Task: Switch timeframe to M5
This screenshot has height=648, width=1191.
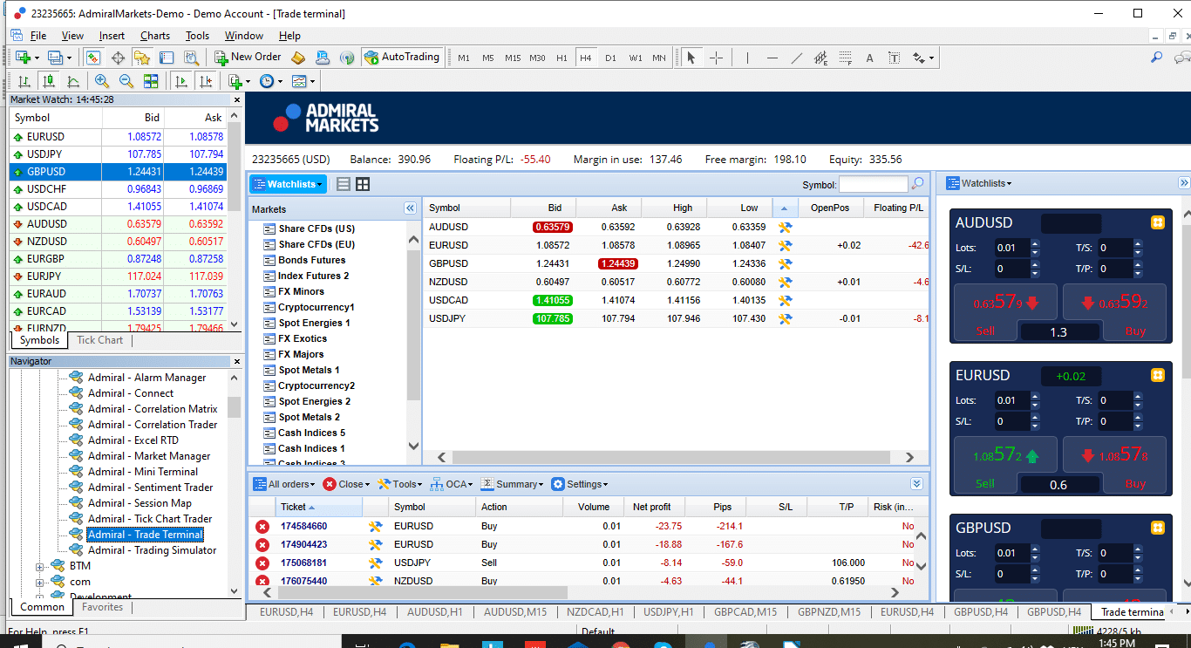Action: (488, 58)
